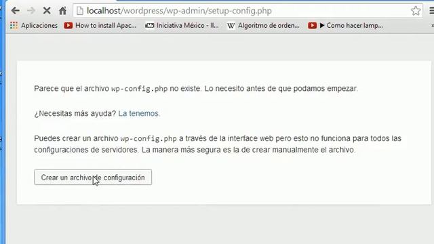Image resolution: width=434 pixels, height=244 pixels.
Task: Click the YouTube icon of 'Como hacer lamp' bookmark
Action: [x=312, y=26]
